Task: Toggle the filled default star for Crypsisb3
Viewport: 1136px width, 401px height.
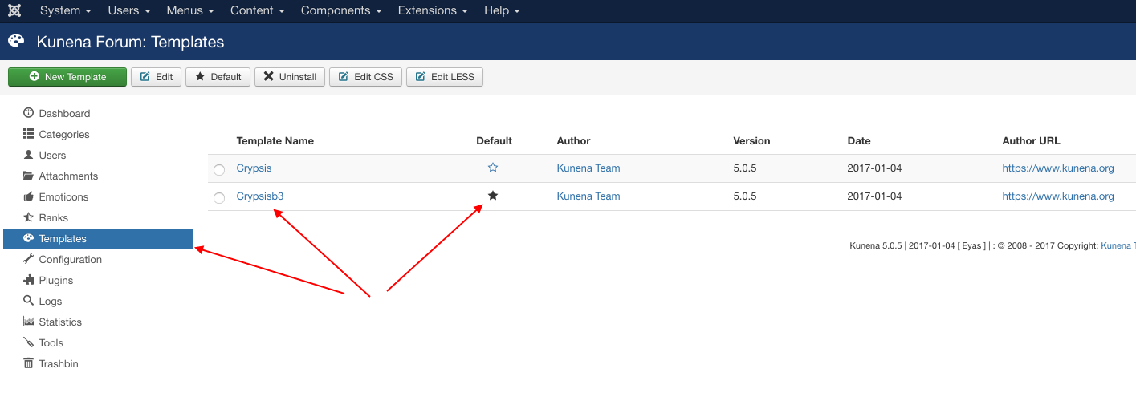Action: tap(493, 196)
